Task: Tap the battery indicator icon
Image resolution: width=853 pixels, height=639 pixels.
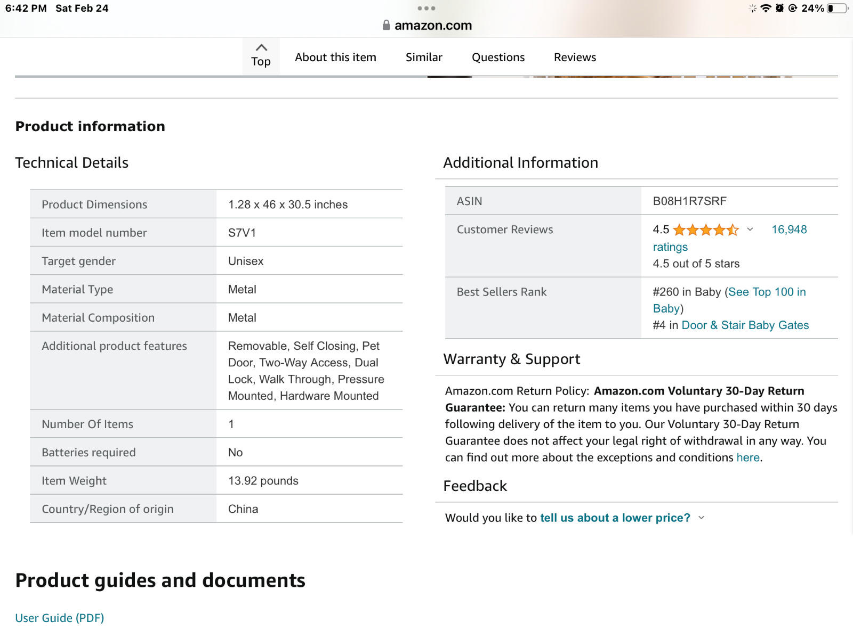Action: click(x=837, y=8)
